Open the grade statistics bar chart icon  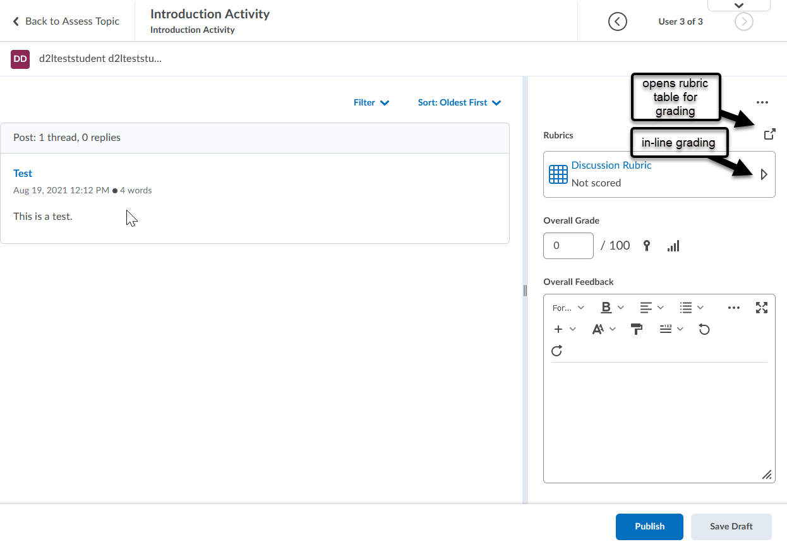coord(673,246)
